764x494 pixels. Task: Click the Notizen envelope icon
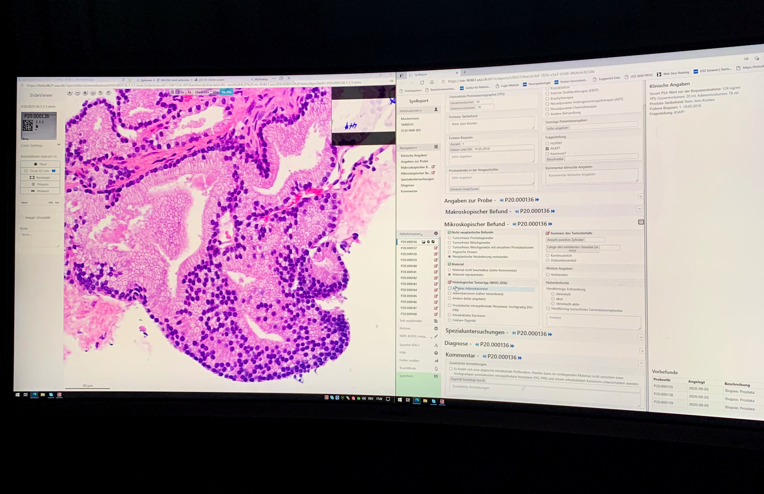(x=436, y=329)
